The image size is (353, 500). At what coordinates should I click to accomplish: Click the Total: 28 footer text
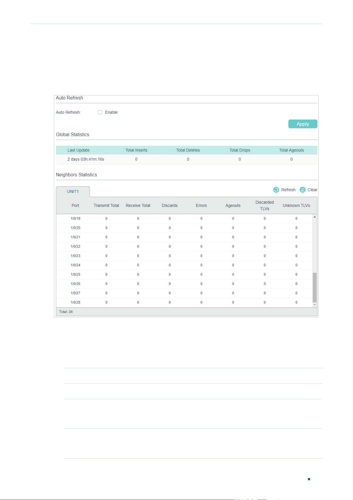(66, 312)
